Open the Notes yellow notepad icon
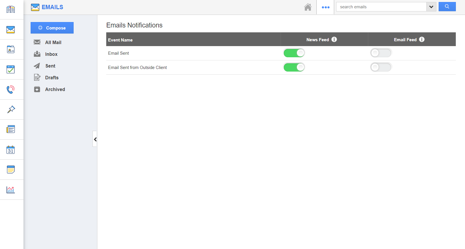This screenshot has width=465, height=249. point(11,169)
